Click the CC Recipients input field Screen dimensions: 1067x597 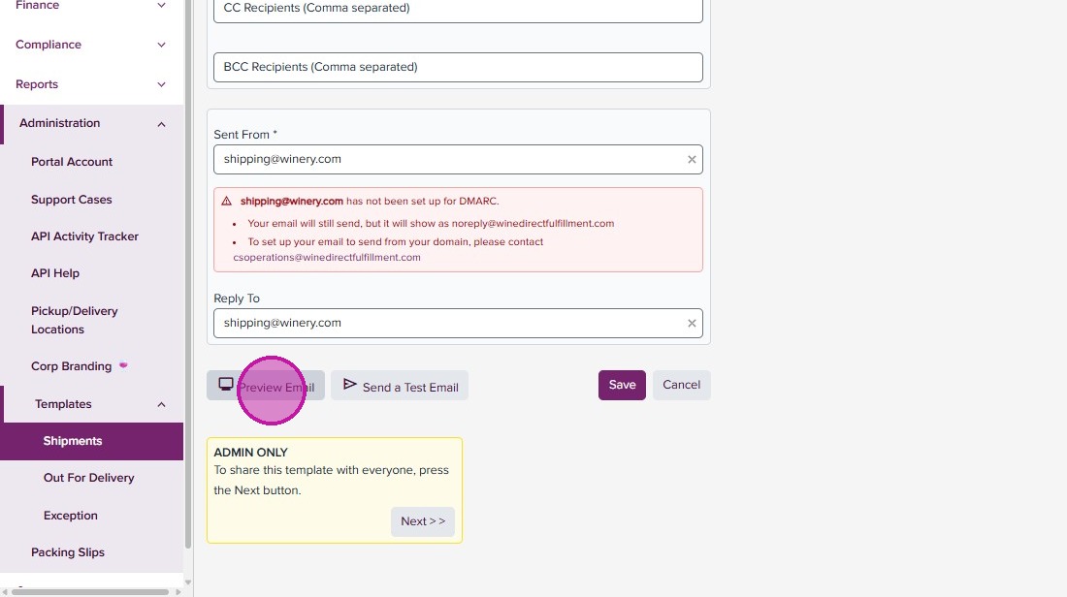coord(458,9)
